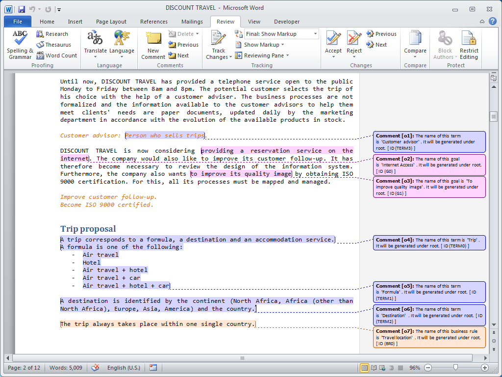Viewport: 502px width, 377px height.
Task: Click the Undo icon
Action: [32, 9]
